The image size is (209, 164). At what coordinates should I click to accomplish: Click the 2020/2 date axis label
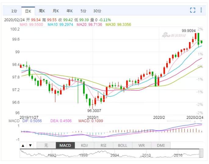[x=159, y=118]
